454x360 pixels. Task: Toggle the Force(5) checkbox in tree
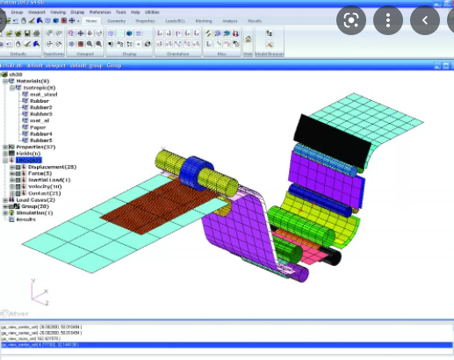18,174
